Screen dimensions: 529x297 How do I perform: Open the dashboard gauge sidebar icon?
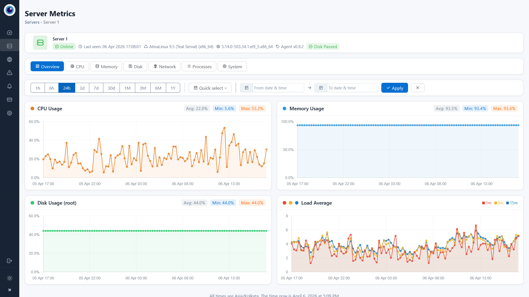(10, 33)
